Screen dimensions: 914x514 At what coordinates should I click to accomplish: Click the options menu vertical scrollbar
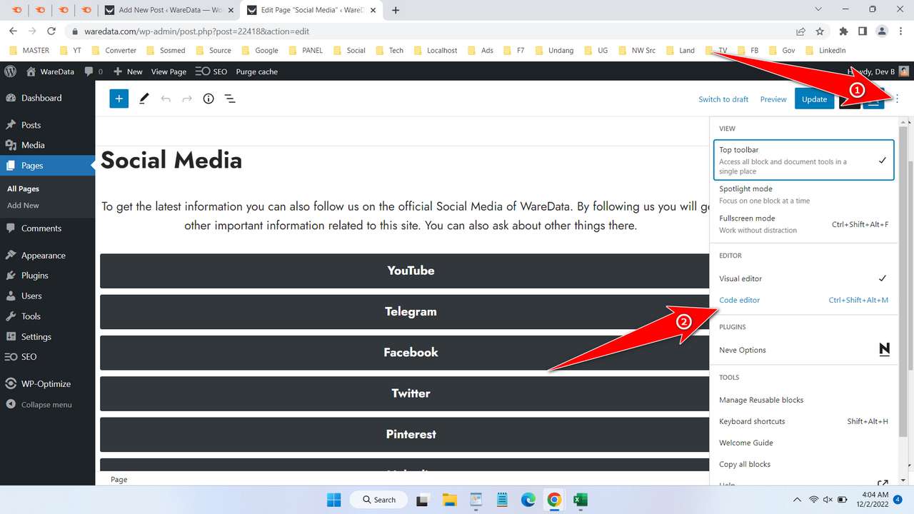903,286
